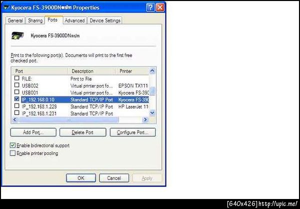Click the Cancel button
The height and width of the screenshot is (209, 300).
pos(114,178)
